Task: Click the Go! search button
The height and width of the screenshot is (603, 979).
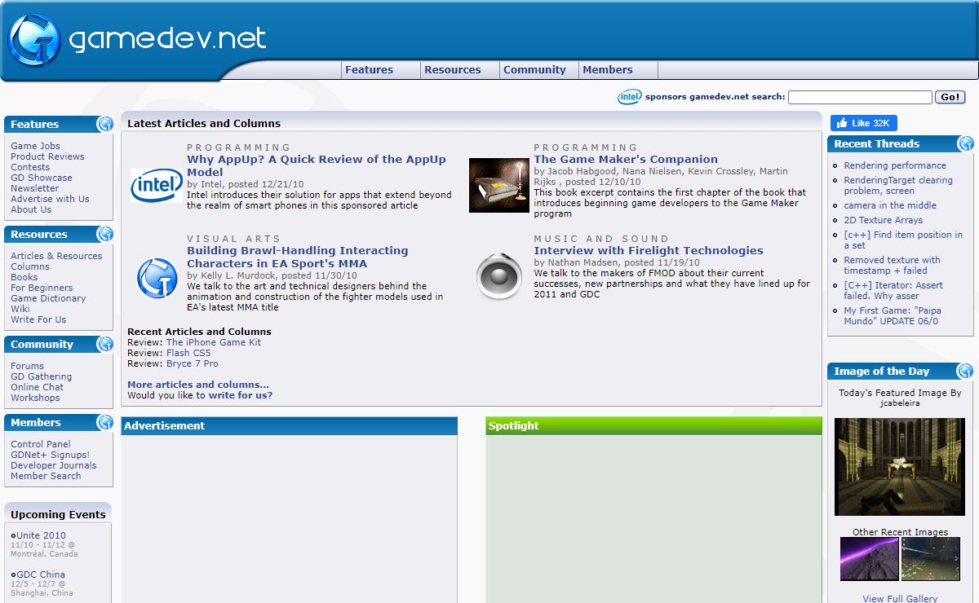Action: [950, 97]
